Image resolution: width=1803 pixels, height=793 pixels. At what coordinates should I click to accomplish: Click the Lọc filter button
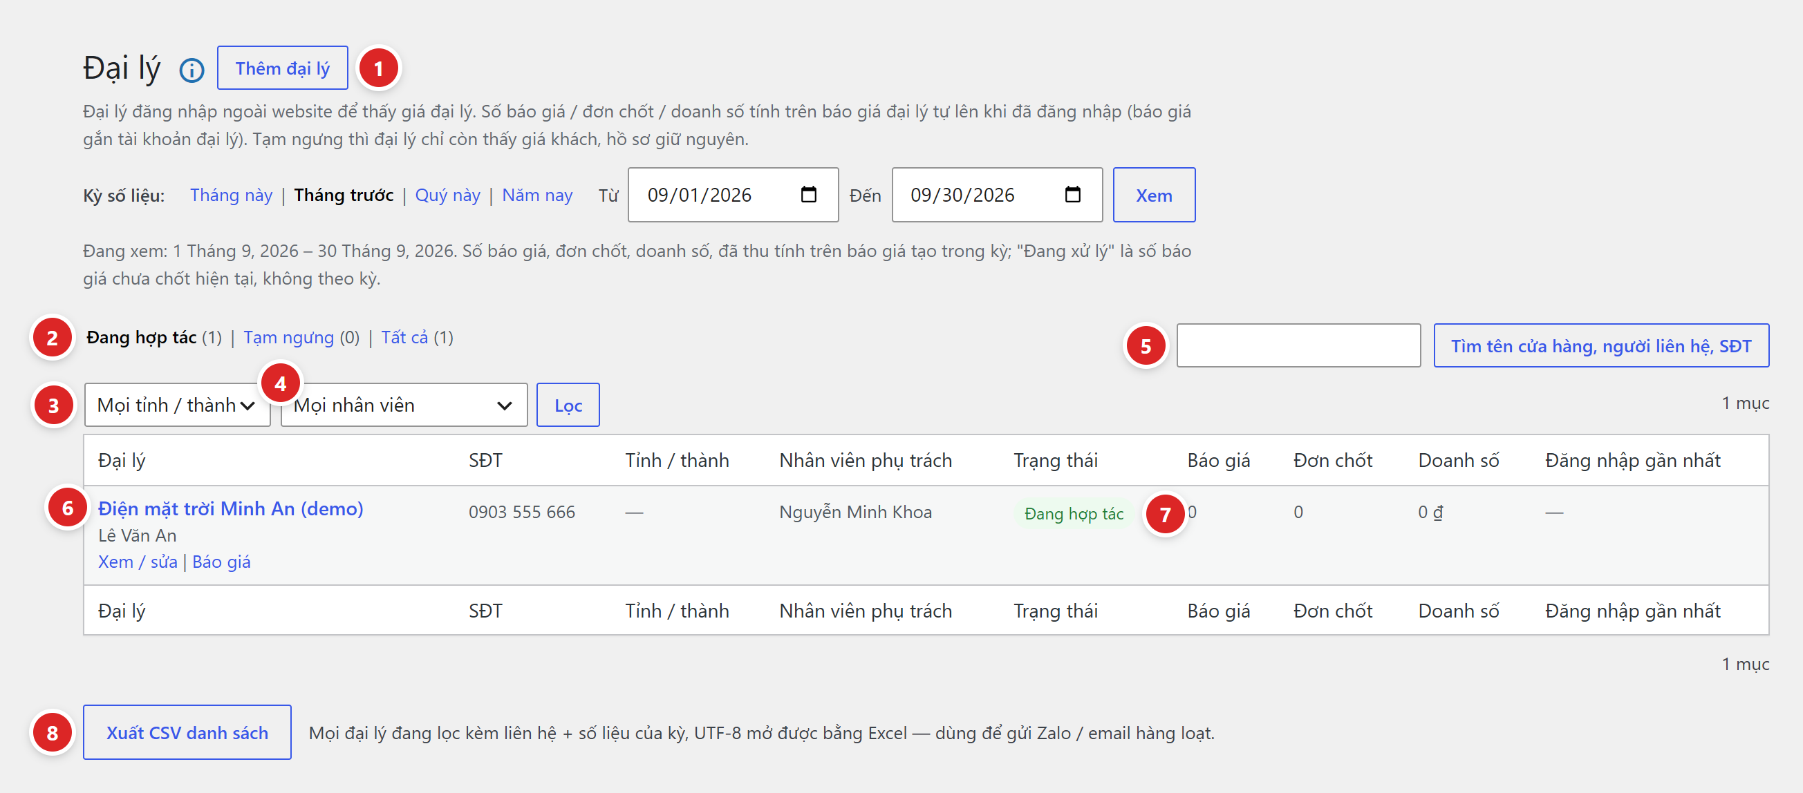pyautogui.click(x=568, y=405)
